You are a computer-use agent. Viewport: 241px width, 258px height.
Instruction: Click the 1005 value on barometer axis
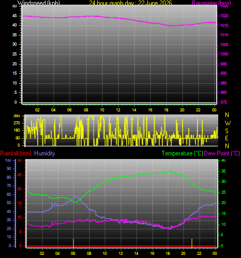pyautogui.click(x=224, y=45)
